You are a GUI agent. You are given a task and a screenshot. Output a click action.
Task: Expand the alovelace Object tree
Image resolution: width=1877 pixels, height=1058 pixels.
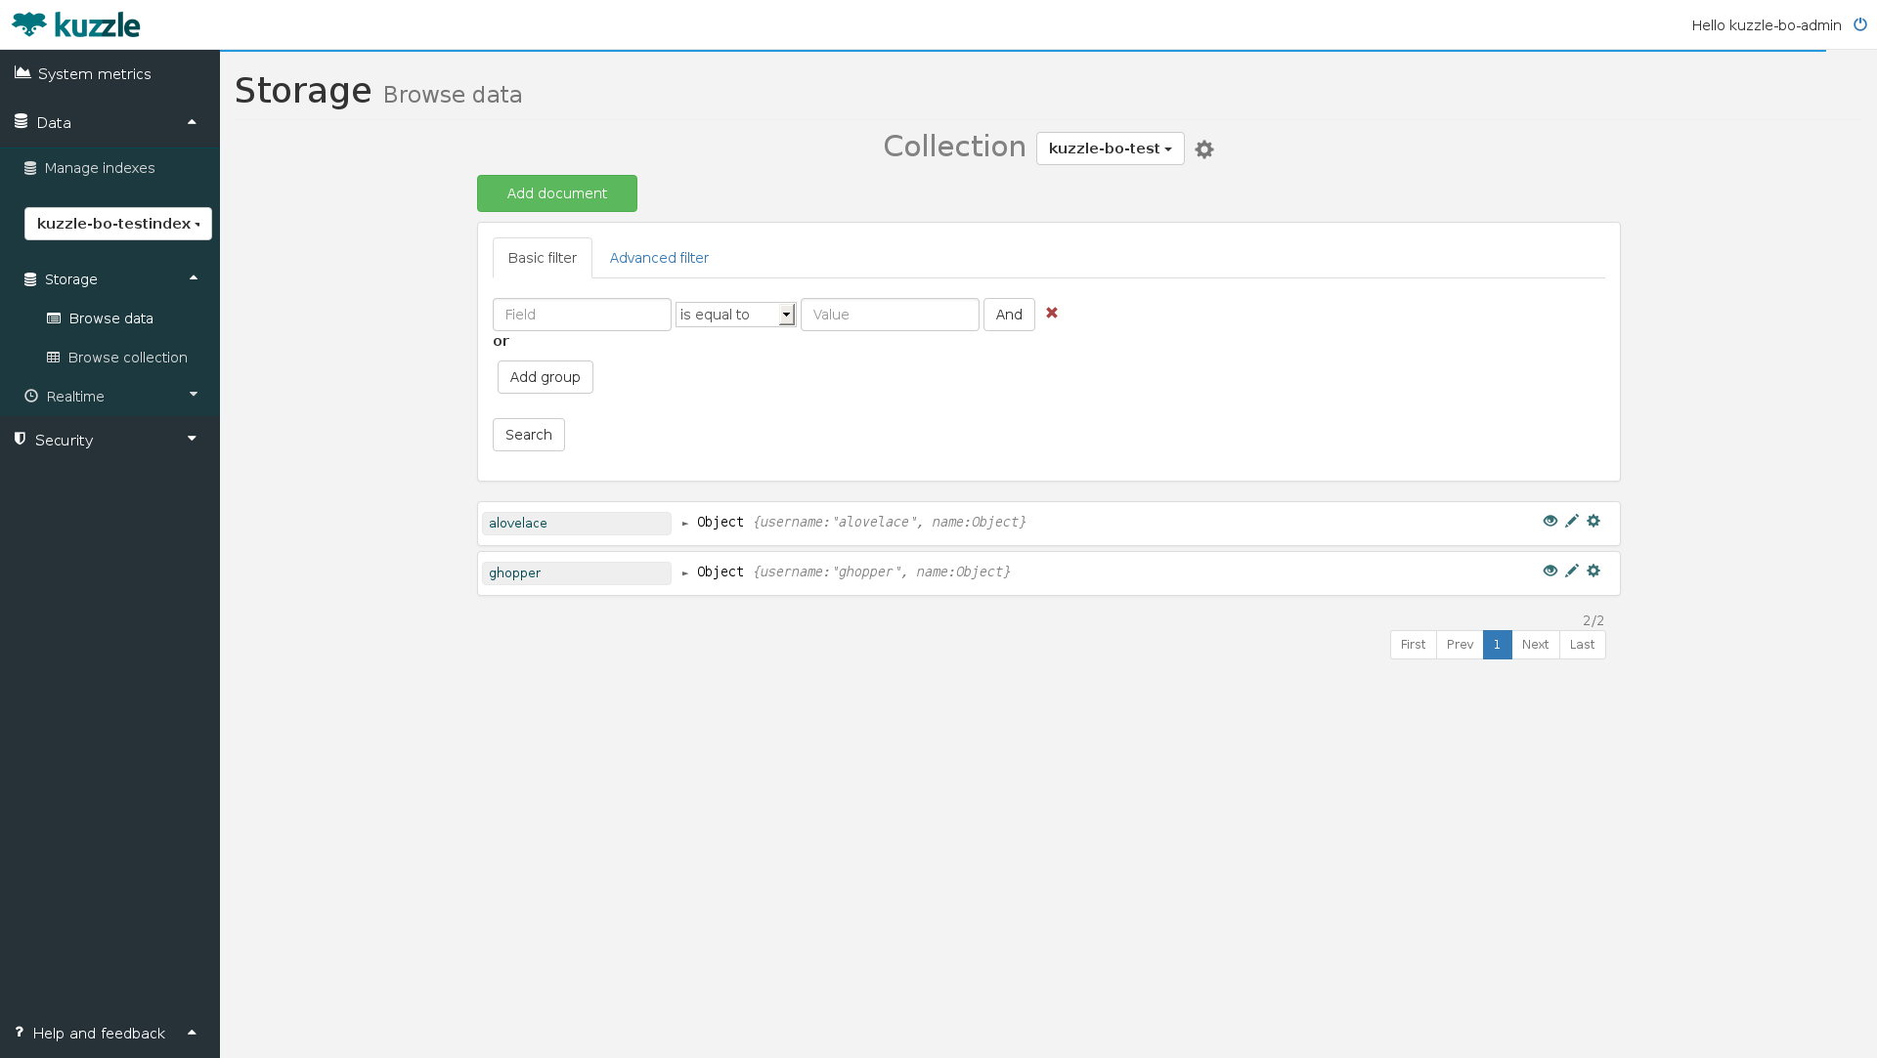[685, 524]
